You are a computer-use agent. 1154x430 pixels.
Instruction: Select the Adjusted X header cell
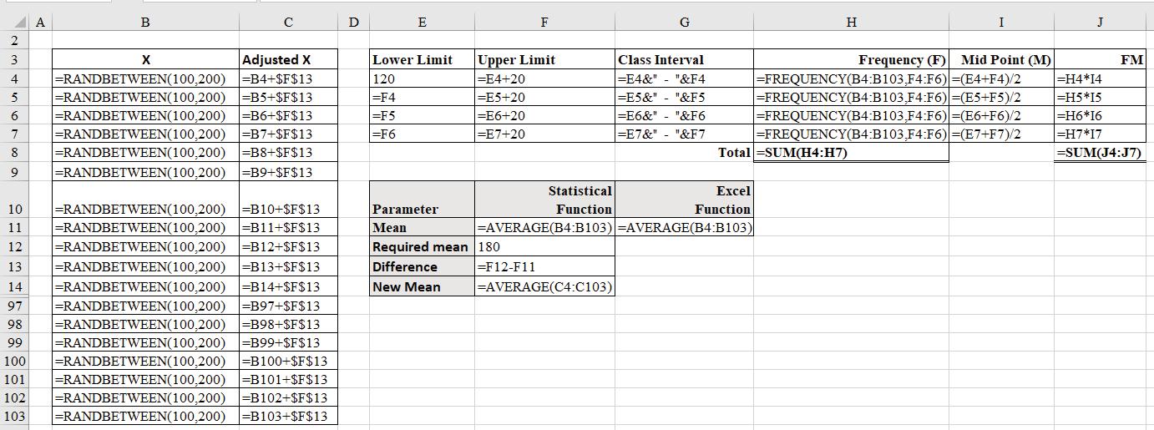pos(288,59)
